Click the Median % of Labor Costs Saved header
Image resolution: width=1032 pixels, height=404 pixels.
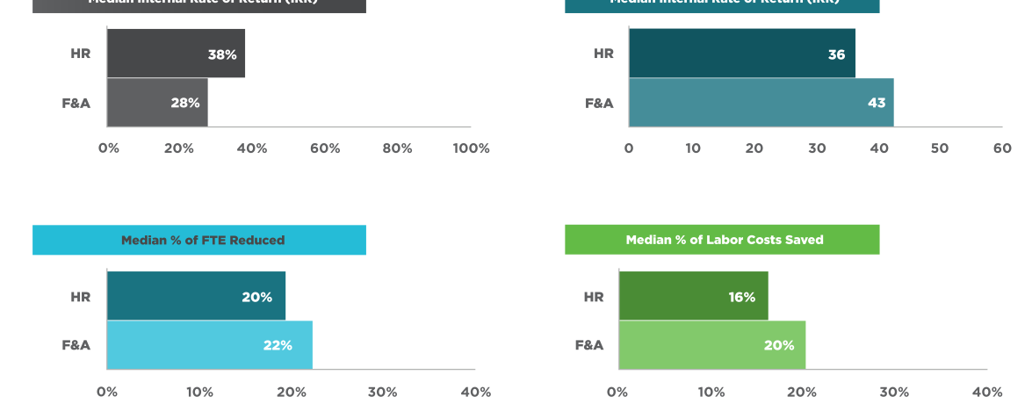(x=722, y=240)
